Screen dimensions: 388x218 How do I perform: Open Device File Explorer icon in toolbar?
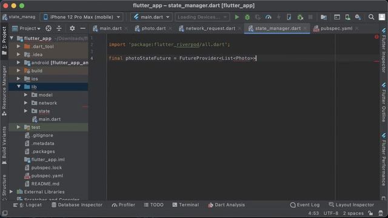coord(323,17)
